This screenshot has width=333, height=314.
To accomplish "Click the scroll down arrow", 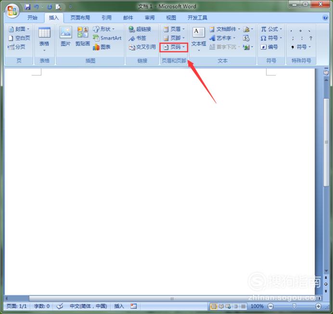I will pos(326,271).
